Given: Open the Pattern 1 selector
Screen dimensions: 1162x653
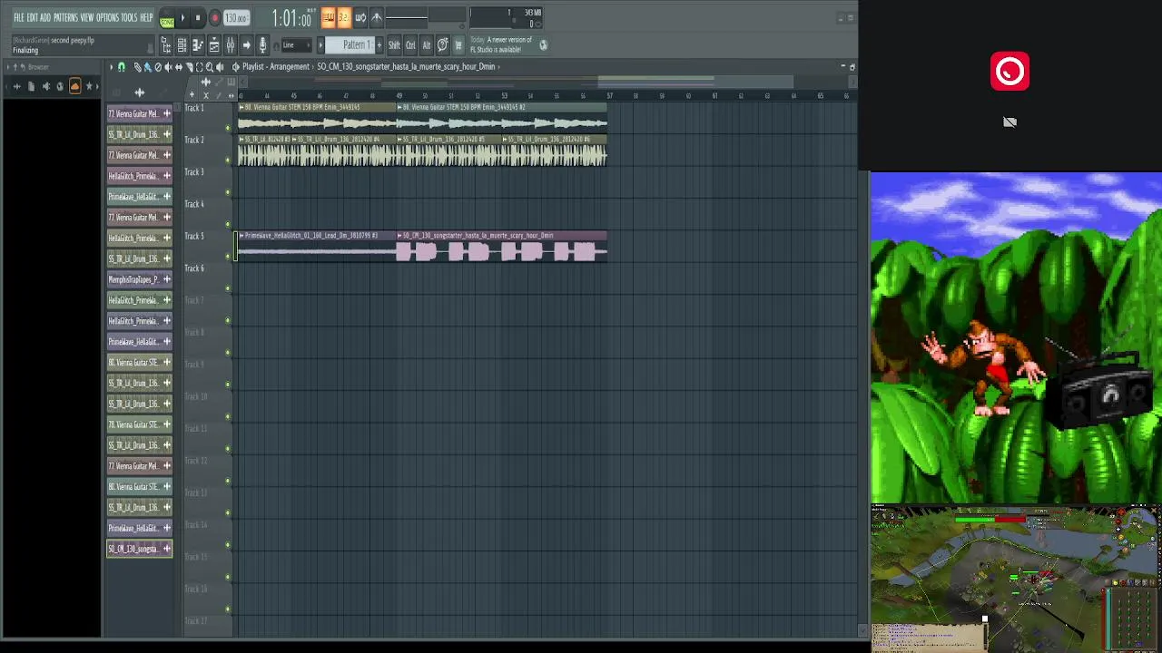Looking at the screenshot, I should coord(350,44).
